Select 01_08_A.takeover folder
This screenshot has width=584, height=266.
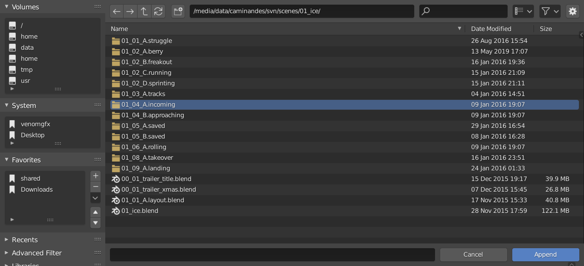[x=345, y=158]
